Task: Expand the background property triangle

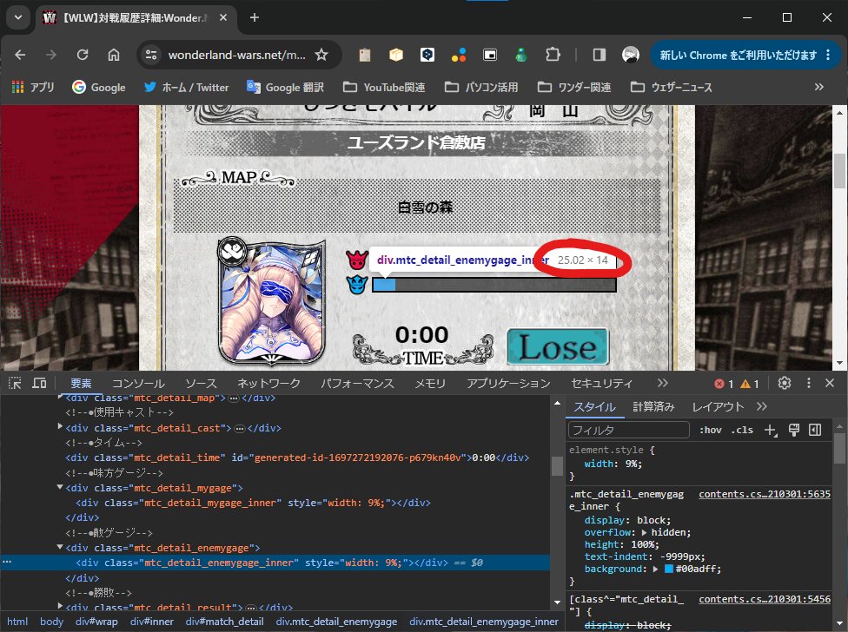Action: 655,569
